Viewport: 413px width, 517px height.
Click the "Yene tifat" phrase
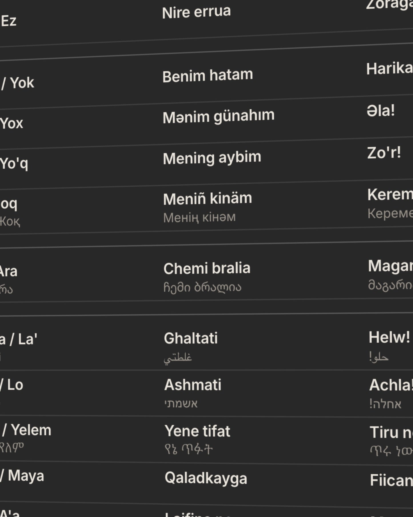click(197, 431)
